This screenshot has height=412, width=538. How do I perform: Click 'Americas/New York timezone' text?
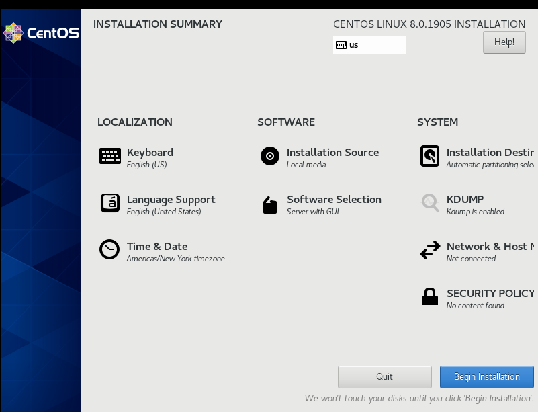(176, 259)
